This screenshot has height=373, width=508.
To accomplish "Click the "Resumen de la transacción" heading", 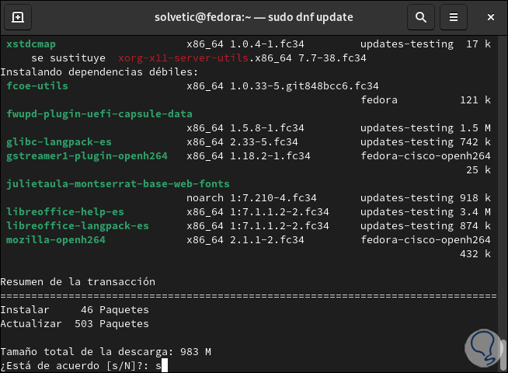I will [x=78, y=281].
